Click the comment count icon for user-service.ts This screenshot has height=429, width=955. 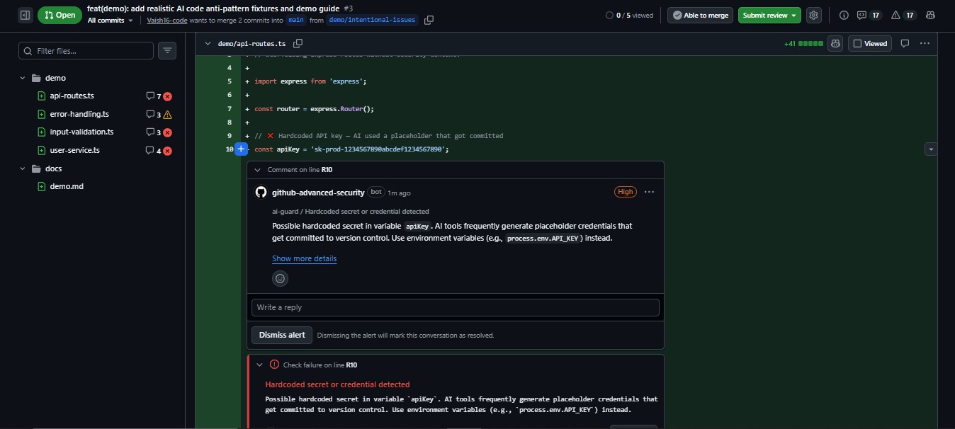click(149, 150)
